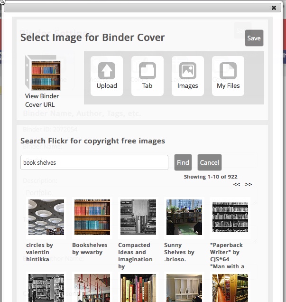Viewport: 286px width, 302px height.
Task: Click the Compacted Ideas and Imagination caption
Action: 136,255
